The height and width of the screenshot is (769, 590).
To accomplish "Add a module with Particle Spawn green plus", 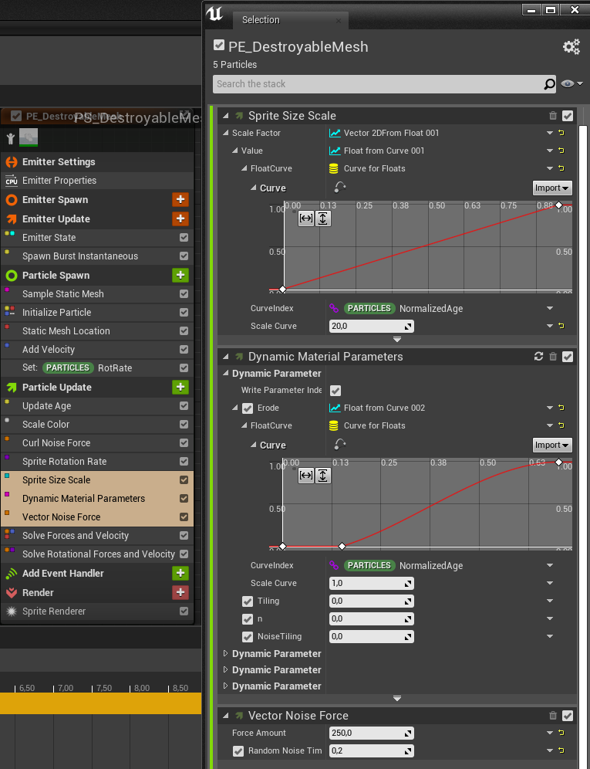I will [x=180, y=276].
